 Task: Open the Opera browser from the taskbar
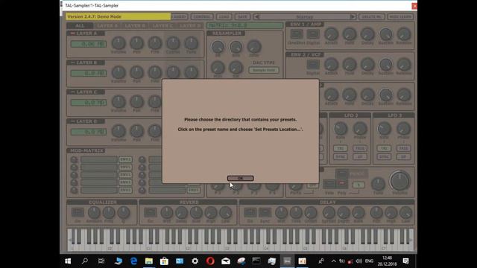click(x=210, y=261)
